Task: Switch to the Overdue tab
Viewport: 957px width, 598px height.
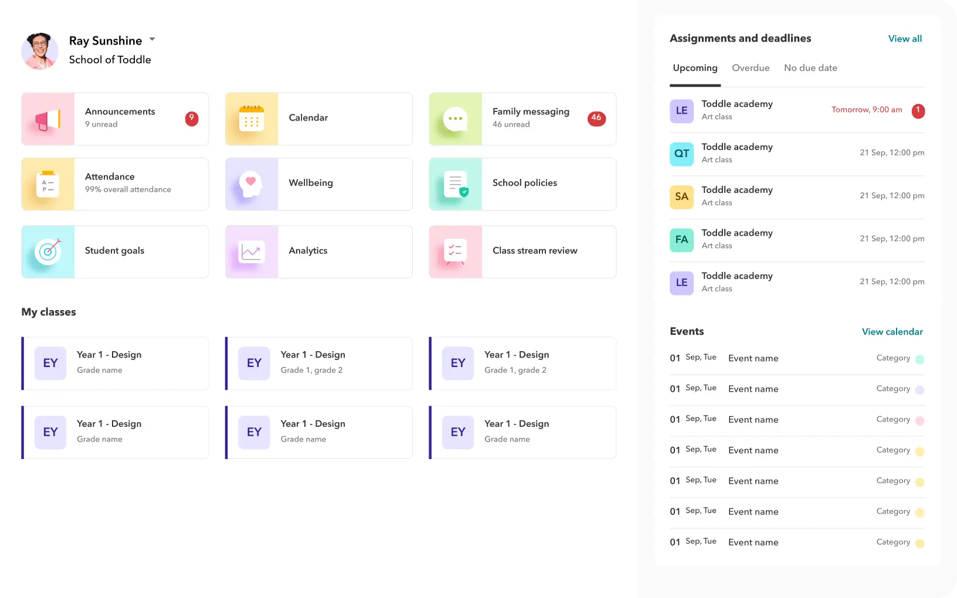Action: 751,68
